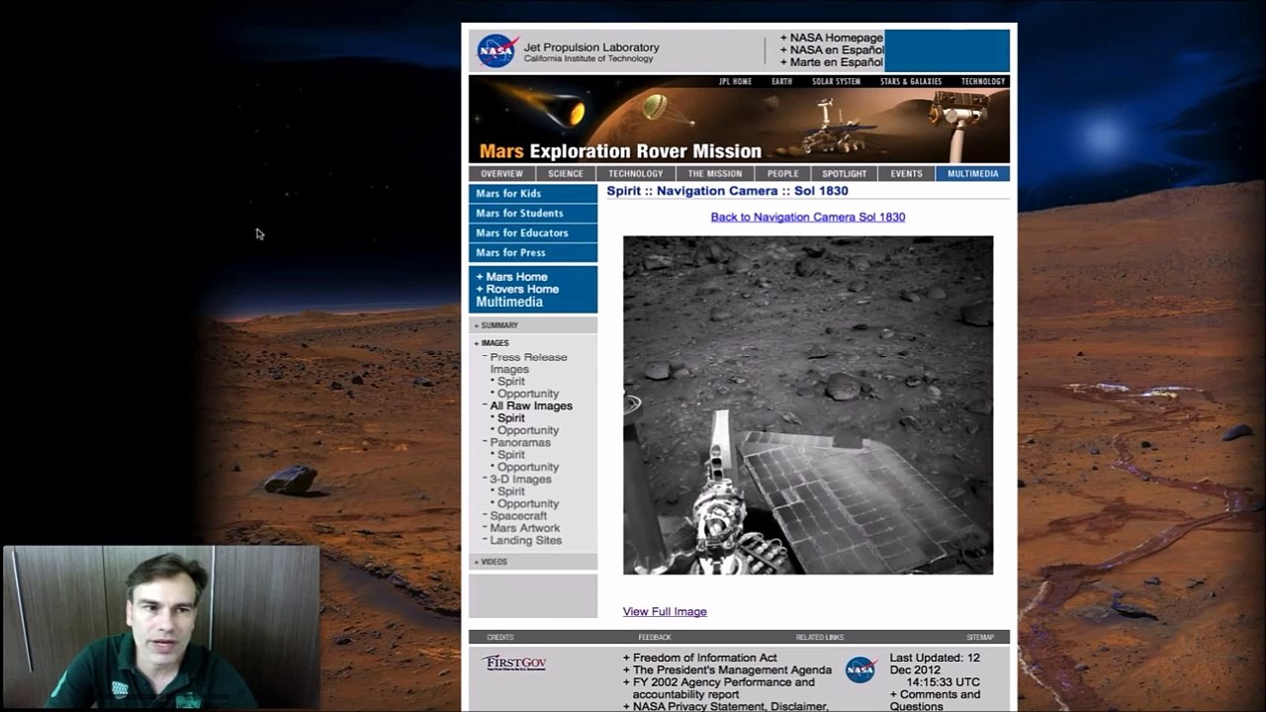Click Spirit Navigation Camera Sol 1830 heading
The height and width of the screenshot is (712, 1266).
point(727,191)
